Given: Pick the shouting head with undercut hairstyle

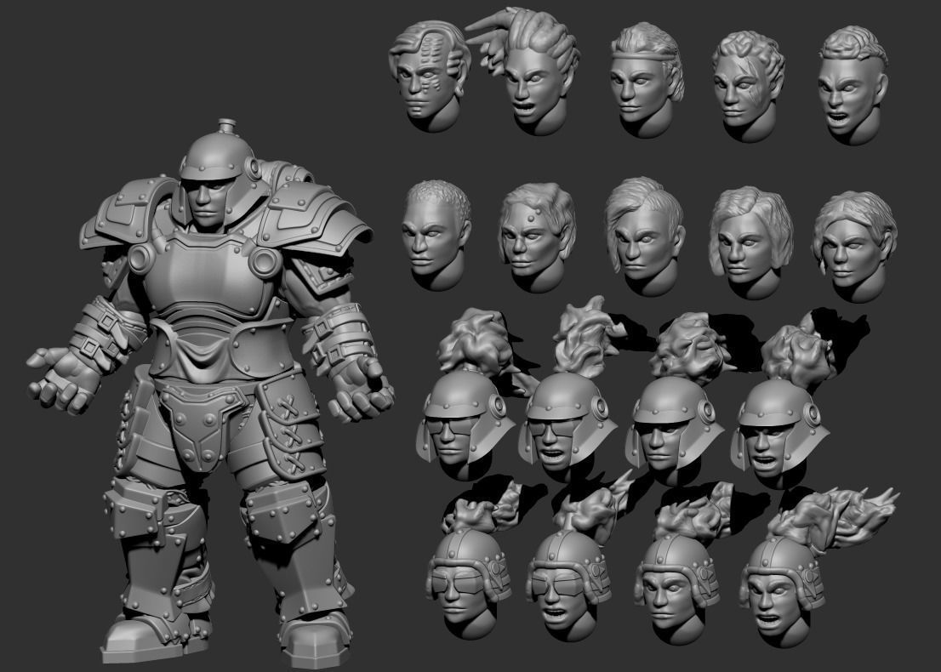Looking at the screenshot, I should (853, 84).
